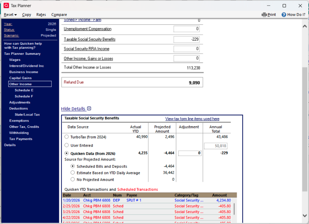Open the Withholding section
Viewport: 309px width, 224px height.
coord(19,133)
